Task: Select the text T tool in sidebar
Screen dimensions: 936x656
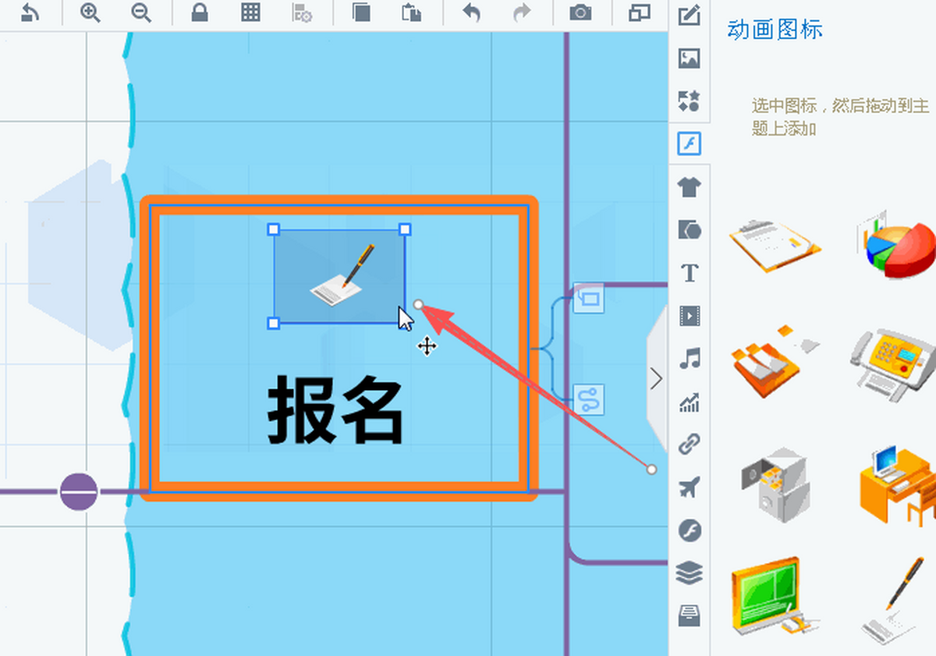Action: coord(690,273)
